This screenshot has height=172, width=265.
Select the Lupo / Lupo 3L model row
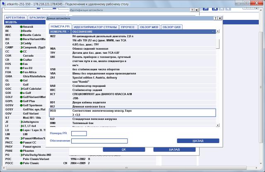(25, 130)
